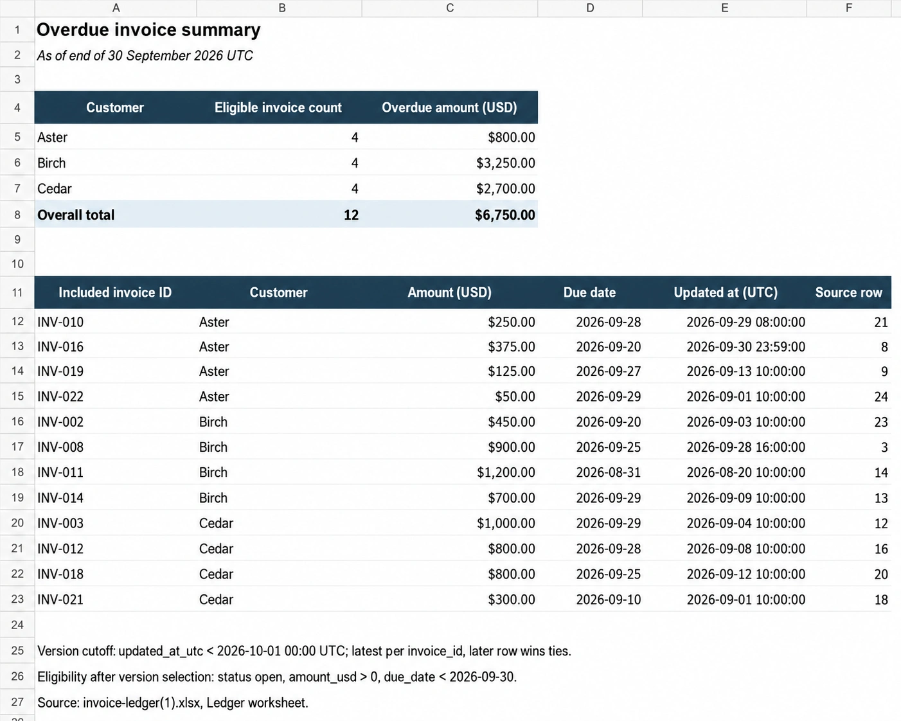Viewport: 901px width, 721px height.
Task: Select the "As of end of 30 September 2026 UTC" cell
Action: click(145, 56)
